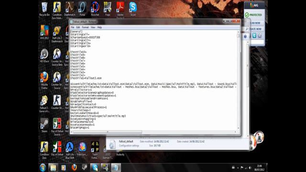The height and width of the screenshot is (172, 306).
Task: Click Notepad scrollbar down arrow
Action: pos(238,128)
